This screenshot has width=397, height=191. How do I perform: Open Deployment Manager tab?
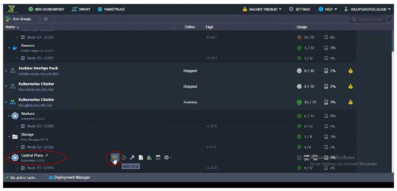69,177
